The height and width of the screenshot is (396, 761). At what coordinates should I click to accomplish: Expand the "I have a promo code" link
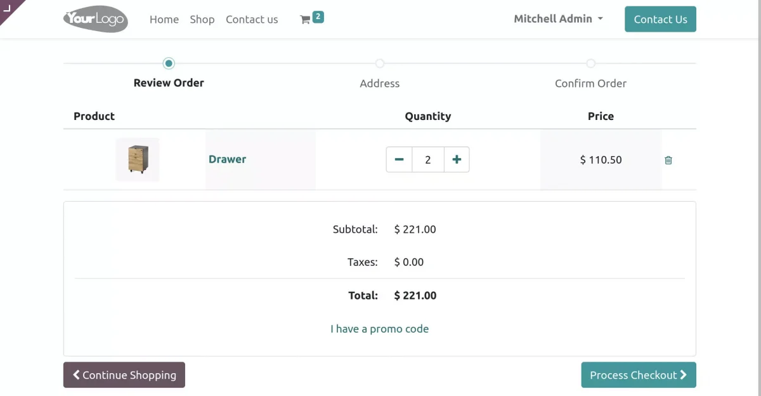click(x=379, y=329)
